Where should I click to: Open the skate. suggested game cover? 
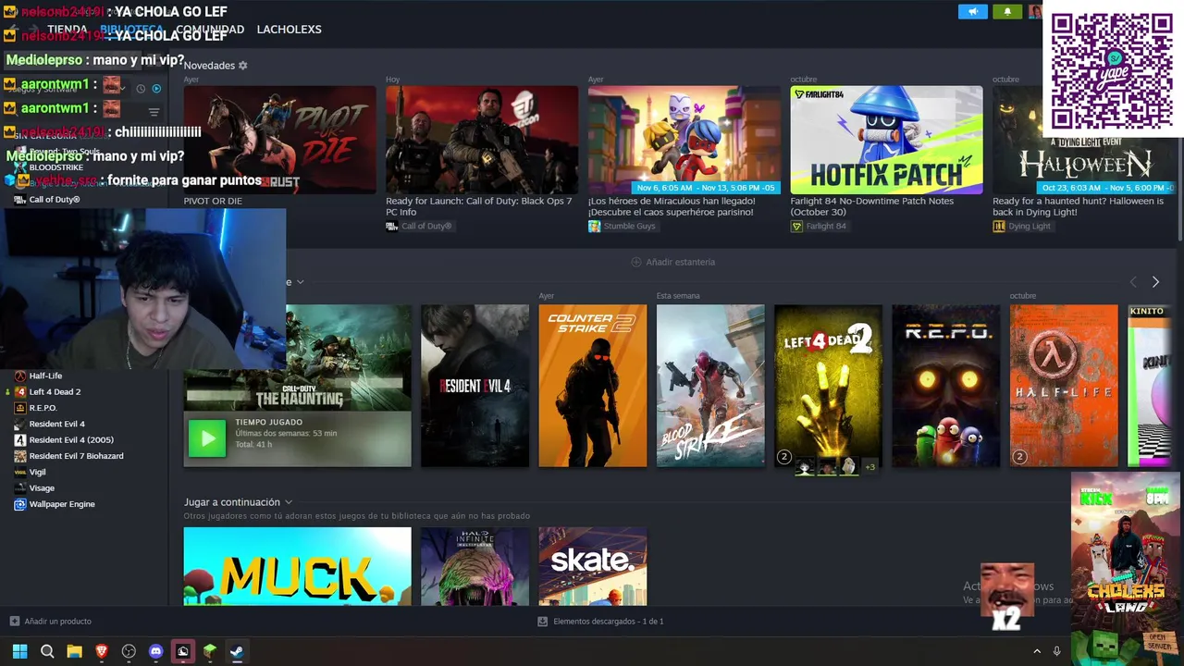point(593,566)
